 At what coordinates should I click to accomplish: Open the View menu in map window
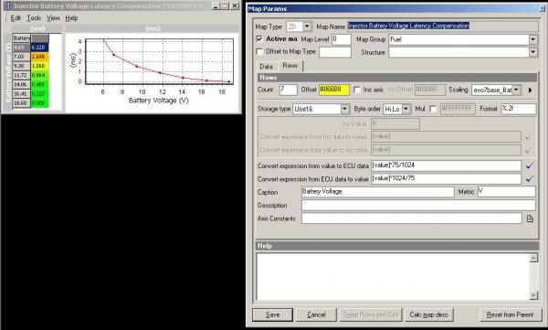pos(53,18)
